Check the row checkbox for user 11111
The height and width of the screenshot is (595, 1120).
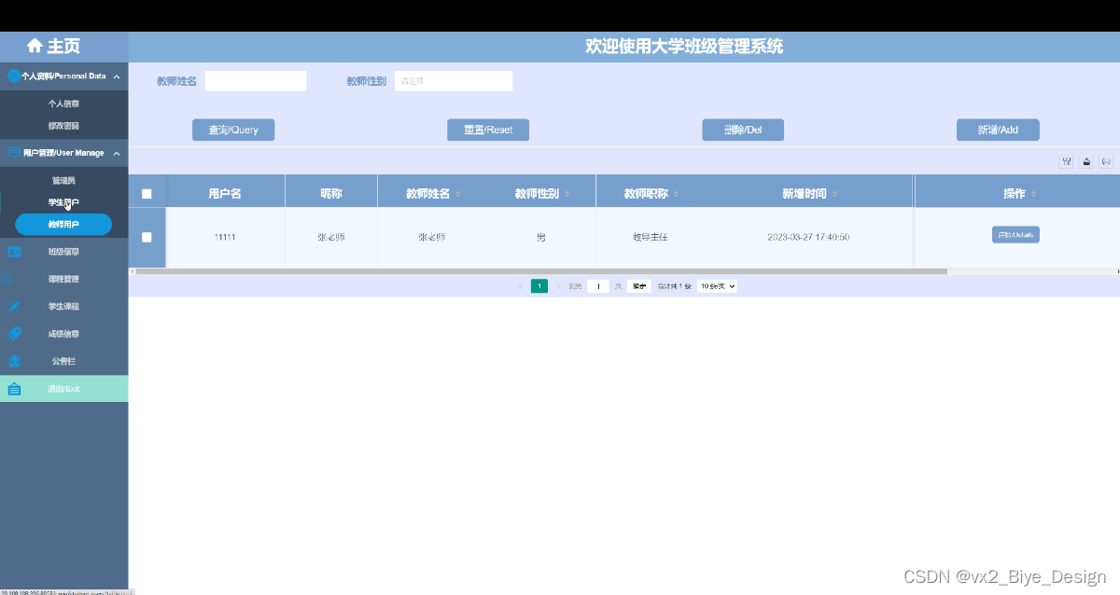147,238
